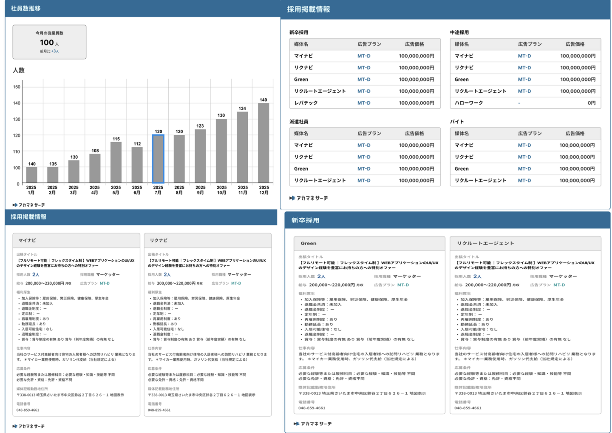Open the MT-D plan link in Green card

(x=403, y=285)
